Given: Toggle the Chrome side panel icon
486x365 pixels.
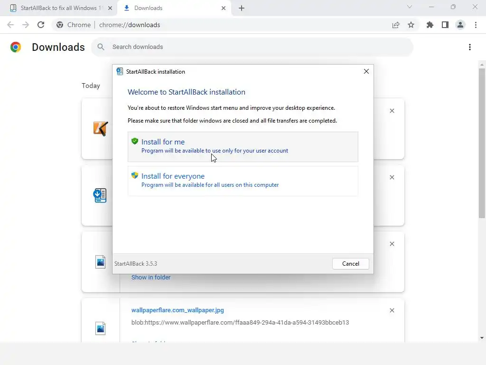Looking at the screenshot, I should pos(445,25).
